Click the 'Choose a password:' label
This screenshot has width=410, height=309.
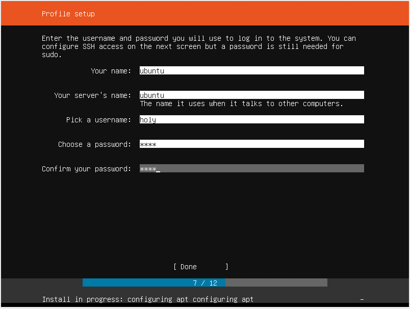click(x=94, y=144)
